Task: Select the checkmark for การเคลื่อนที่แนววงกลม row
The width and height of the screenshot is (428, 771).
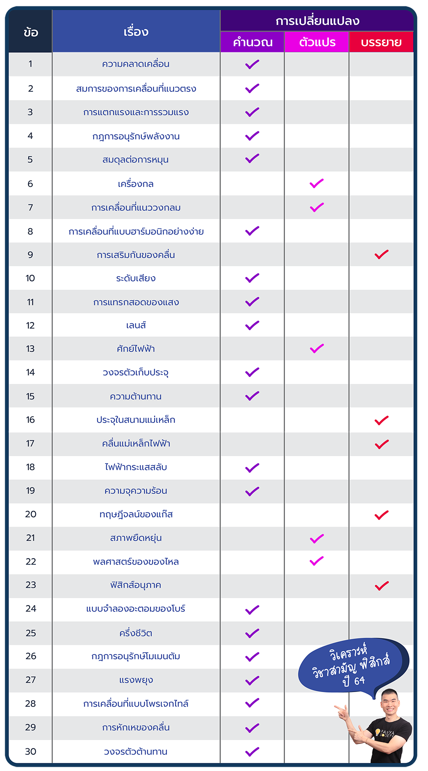Action: tap(317, 208)
